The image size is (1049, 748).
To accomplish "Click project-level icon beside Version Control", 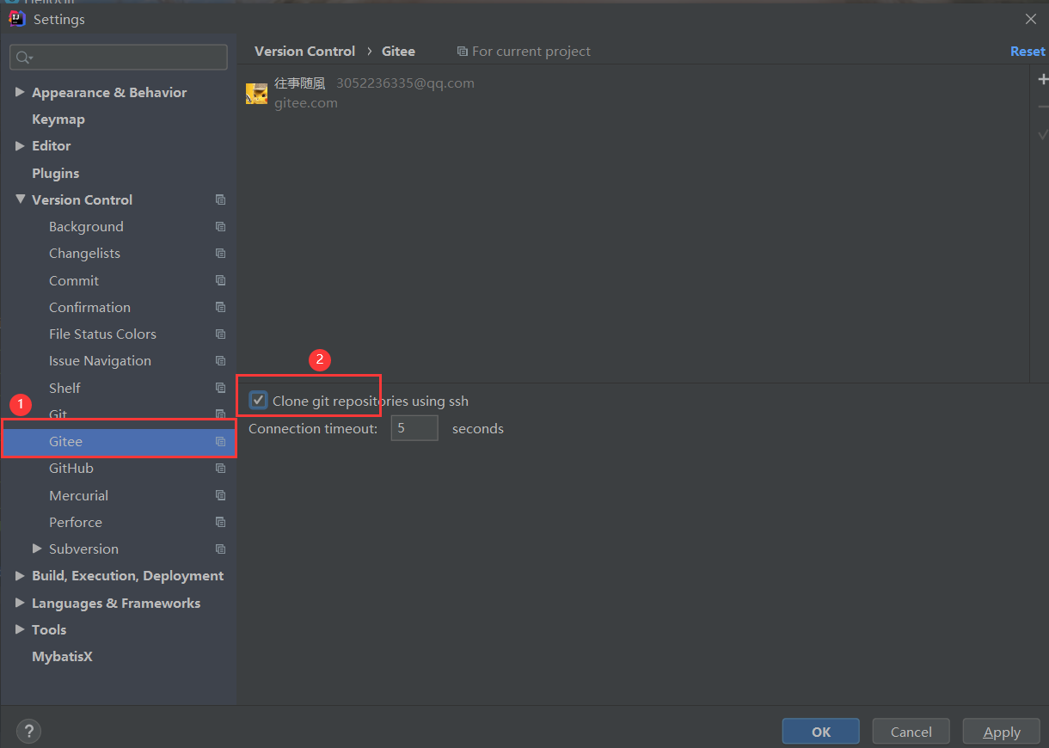I will tap(220, 199).
